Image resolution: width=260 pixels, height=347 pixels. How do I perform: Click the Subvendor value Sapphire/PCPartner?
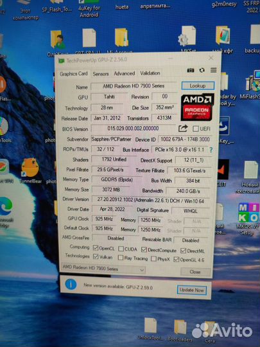click(111, 139)
